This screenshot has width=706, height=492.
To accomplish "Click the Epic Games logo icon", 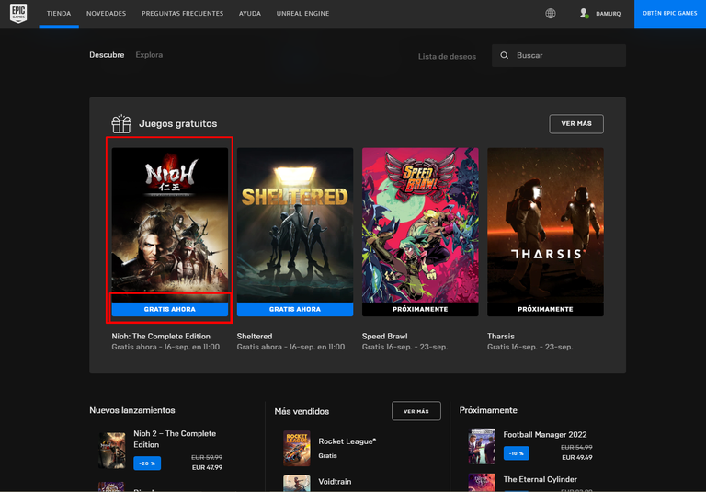I will point(18,14).
